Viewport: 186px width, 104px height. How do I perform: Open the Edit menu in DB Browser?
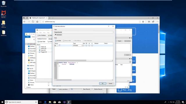[x=40, y=33]
